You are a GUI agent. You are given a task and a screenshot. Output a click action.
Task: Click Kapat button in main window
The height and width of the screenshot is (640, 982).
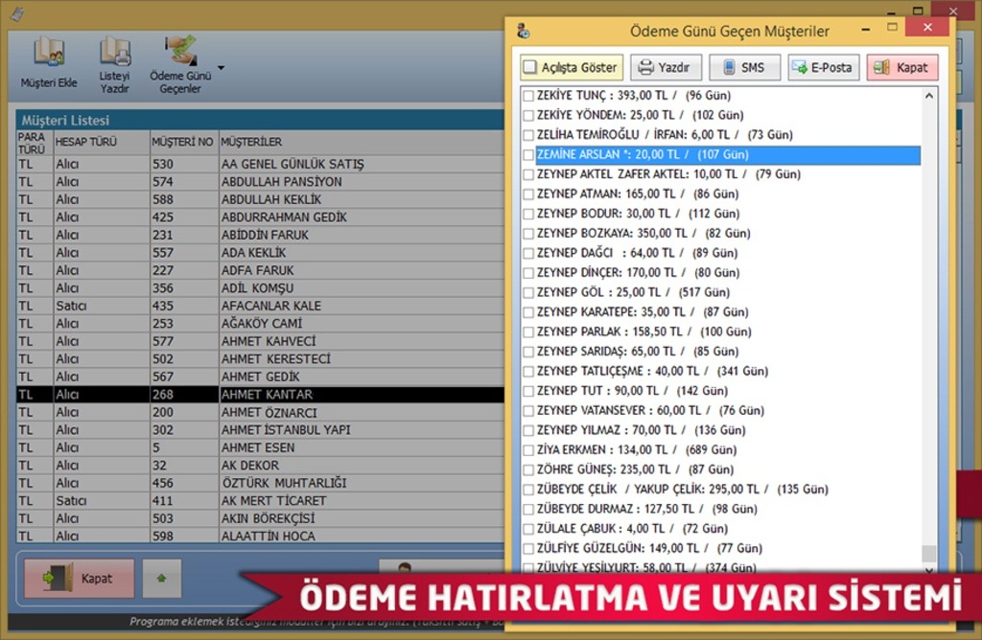click(x=79, y=578)
